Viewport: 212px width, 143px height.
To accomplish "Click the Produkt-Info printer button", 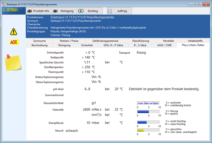I will pyautogui.click(x=38, y=11).
